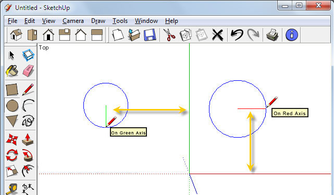Select the Rectangle tool
The width and height of the screenshot is (334, 195).
[x=12, y=90]
